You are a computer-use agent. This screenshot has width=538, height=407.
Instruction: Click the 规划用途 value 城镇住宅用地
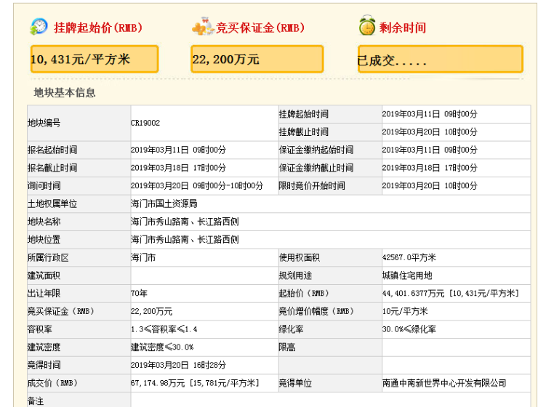pos(407,275)
